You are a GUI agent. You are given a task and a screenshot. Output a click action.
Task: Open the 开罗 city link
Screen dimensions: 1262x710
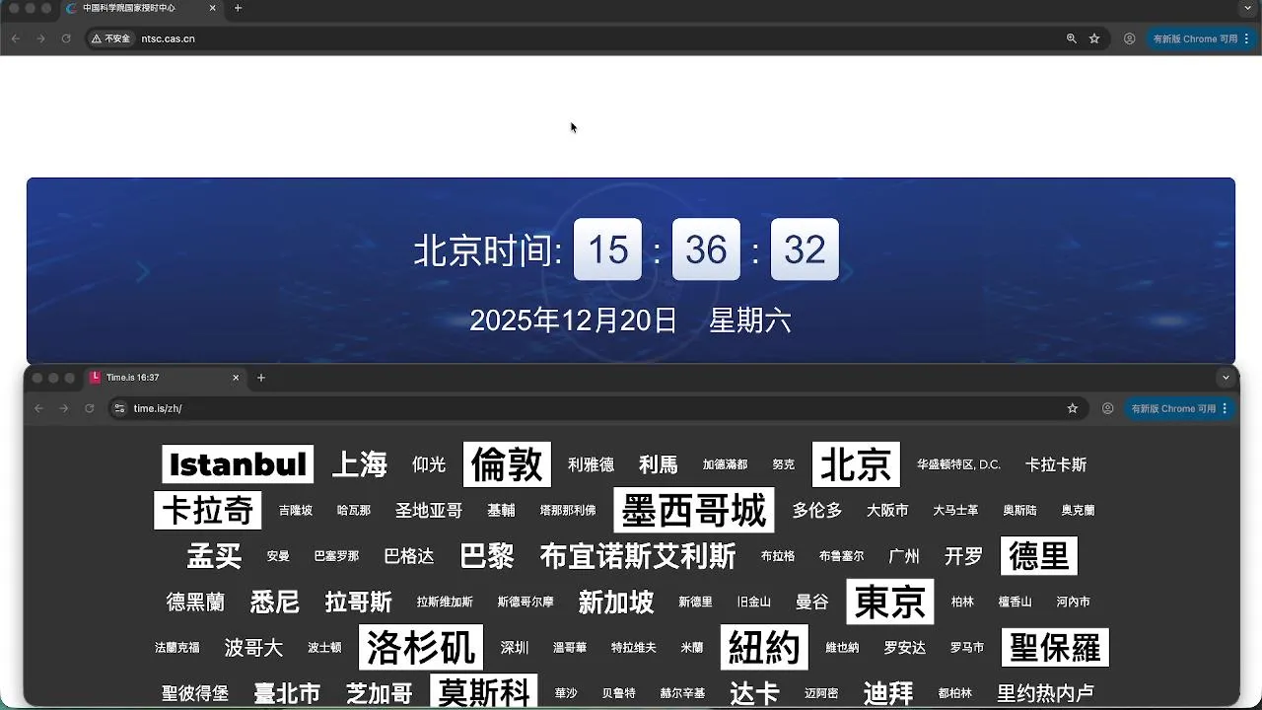[x=963, y=556]
